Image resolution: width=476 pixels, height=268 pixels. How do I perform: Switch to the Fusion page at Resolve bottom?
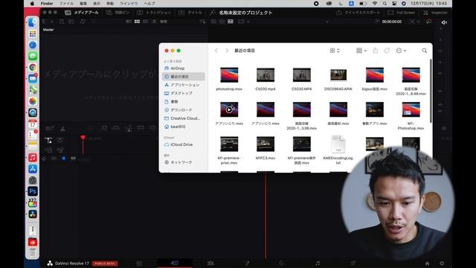(x=246, y=263)
